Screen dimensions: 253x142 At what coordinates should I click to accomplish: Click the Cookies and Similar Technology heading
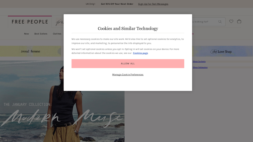tap(128, 28)
